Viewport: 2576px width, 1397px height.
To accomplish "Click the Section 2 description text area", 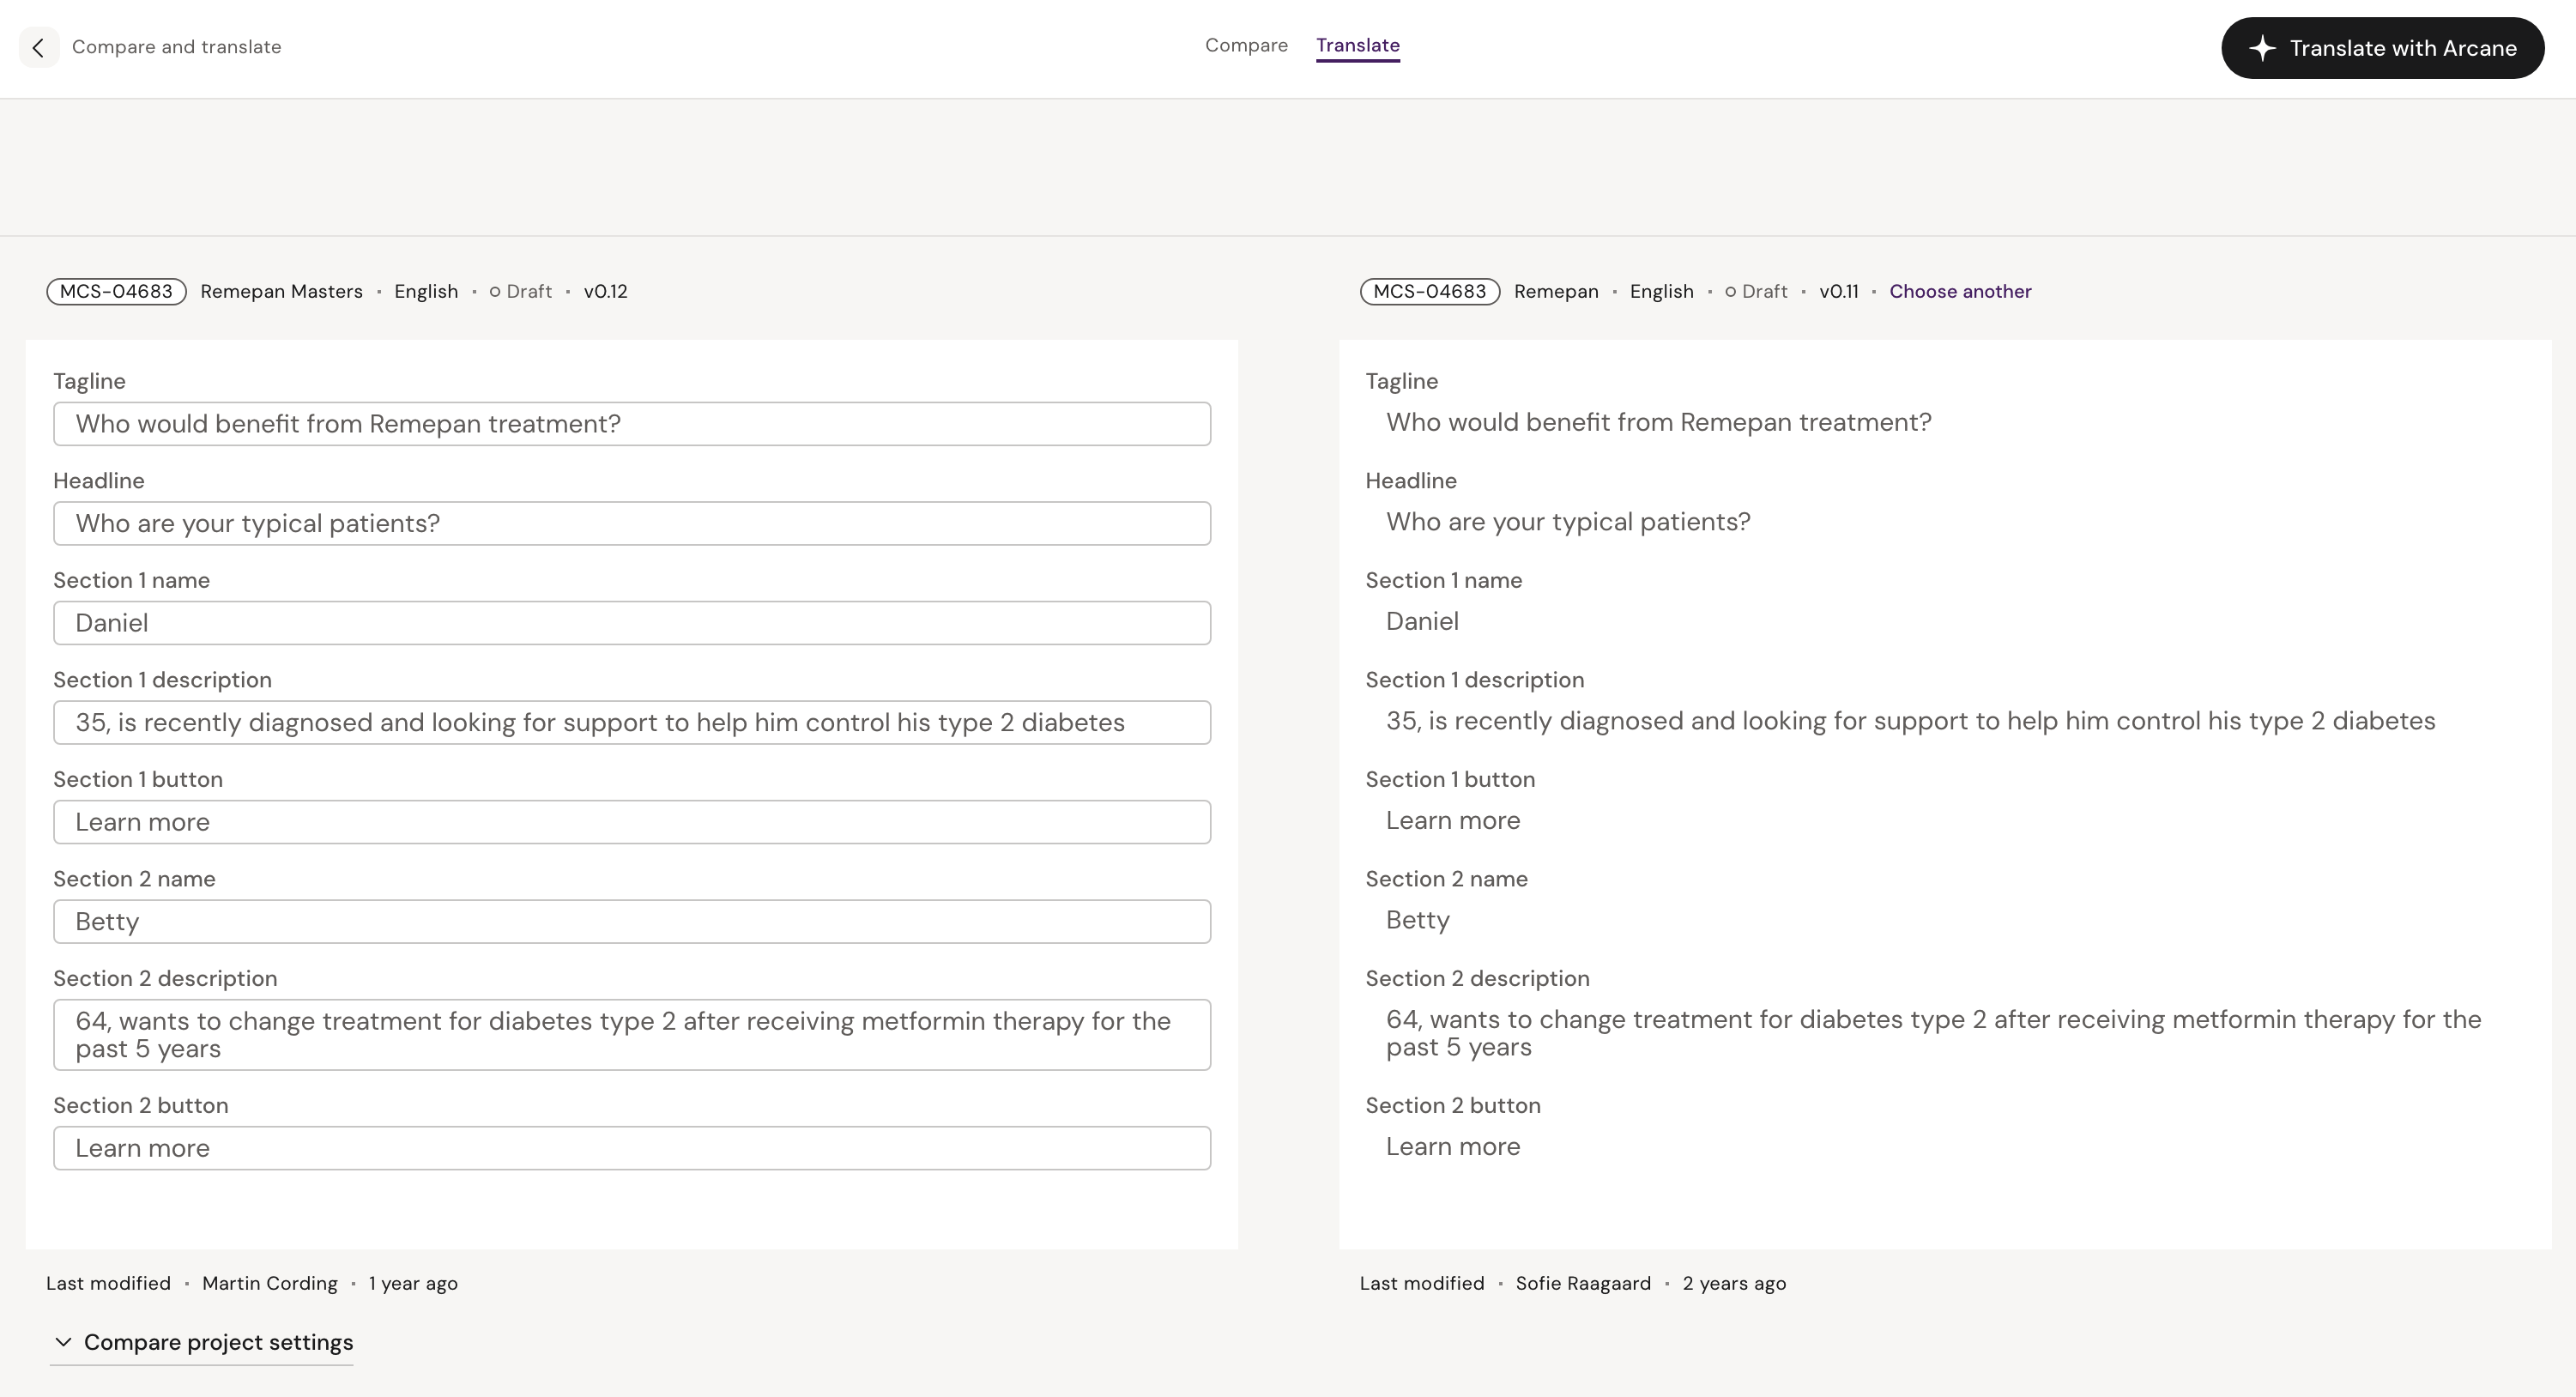I will 632,1035.
